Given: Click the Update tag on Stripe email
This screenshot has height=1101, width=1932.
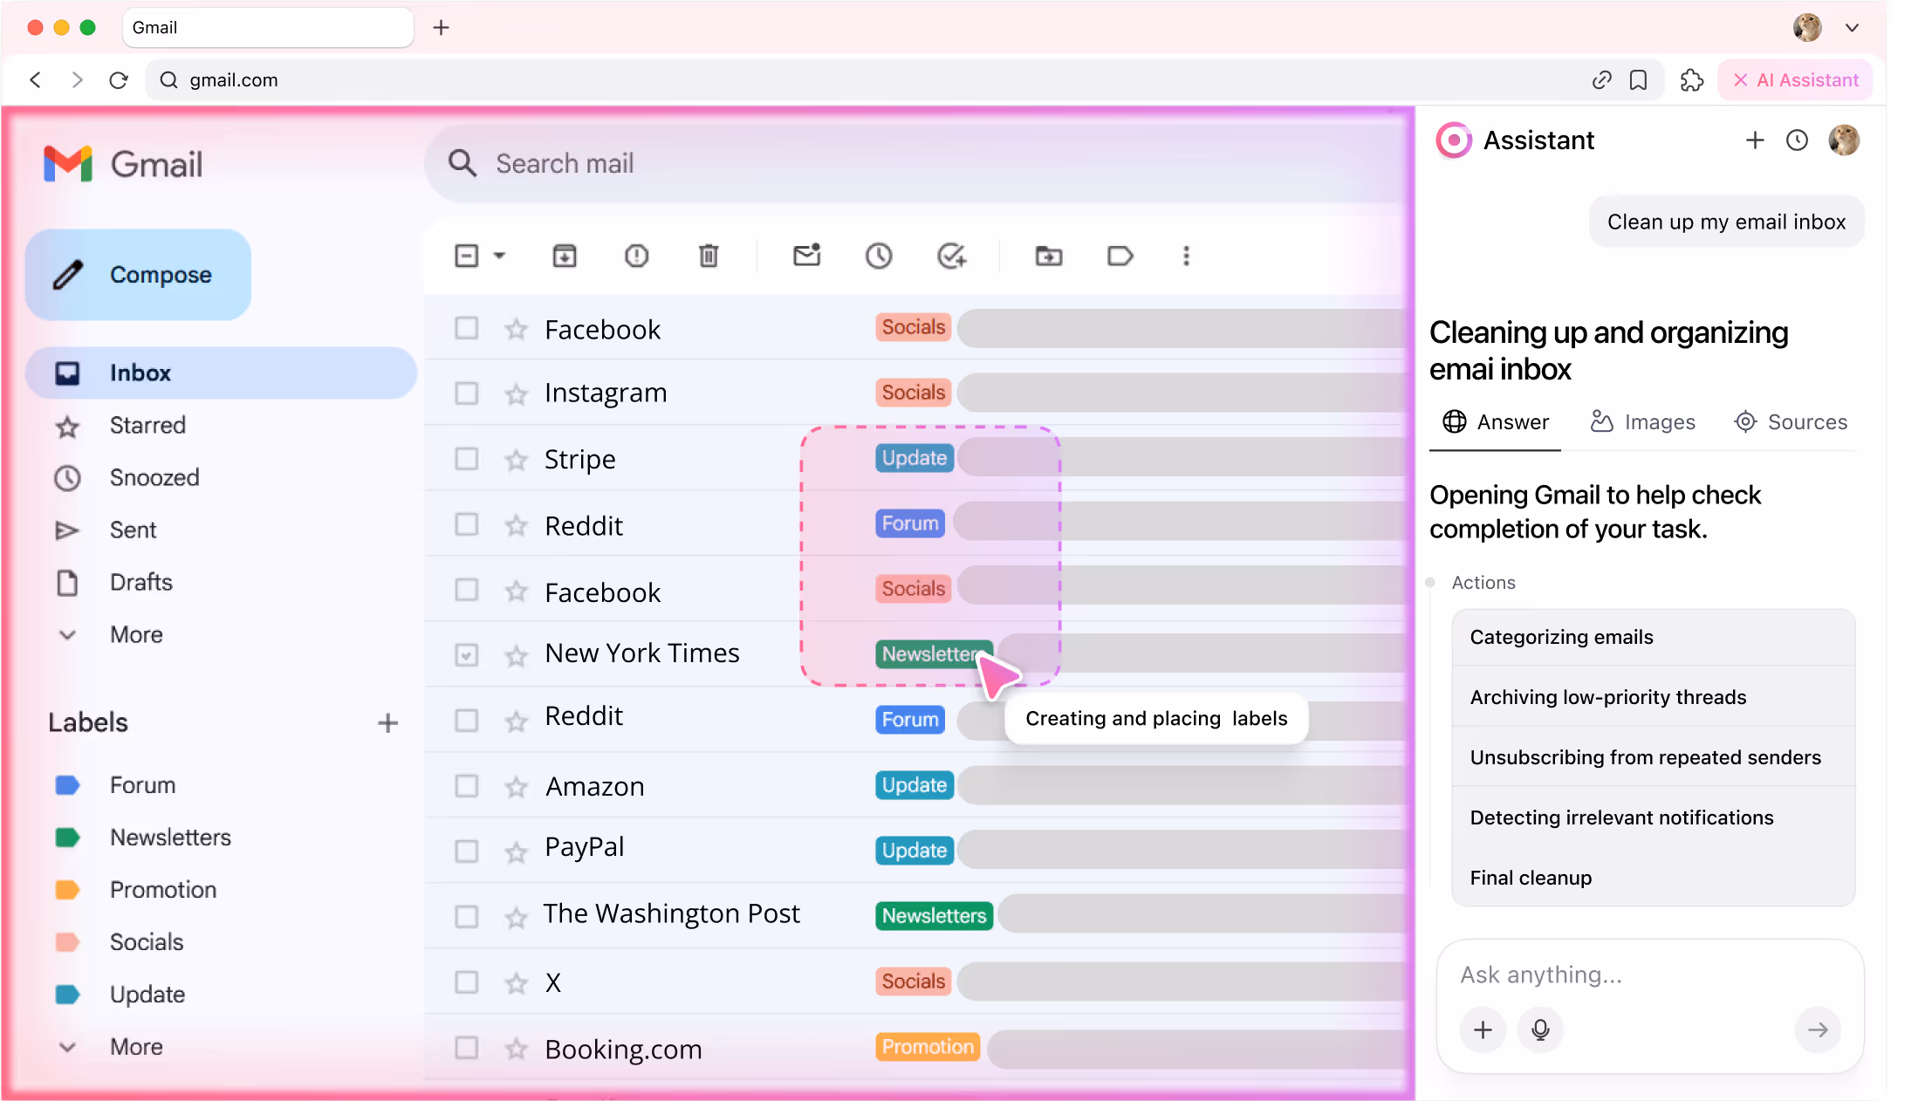Looking at the screenshot, I should click(x=914, y=458).
